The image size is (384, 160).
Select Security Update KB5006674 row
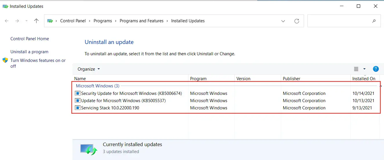(x=226, y=93)
